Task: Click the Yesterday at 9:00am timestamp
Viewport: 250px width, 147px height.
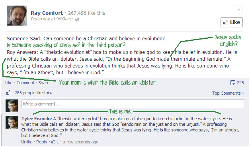Action: [x=51, y=19]
